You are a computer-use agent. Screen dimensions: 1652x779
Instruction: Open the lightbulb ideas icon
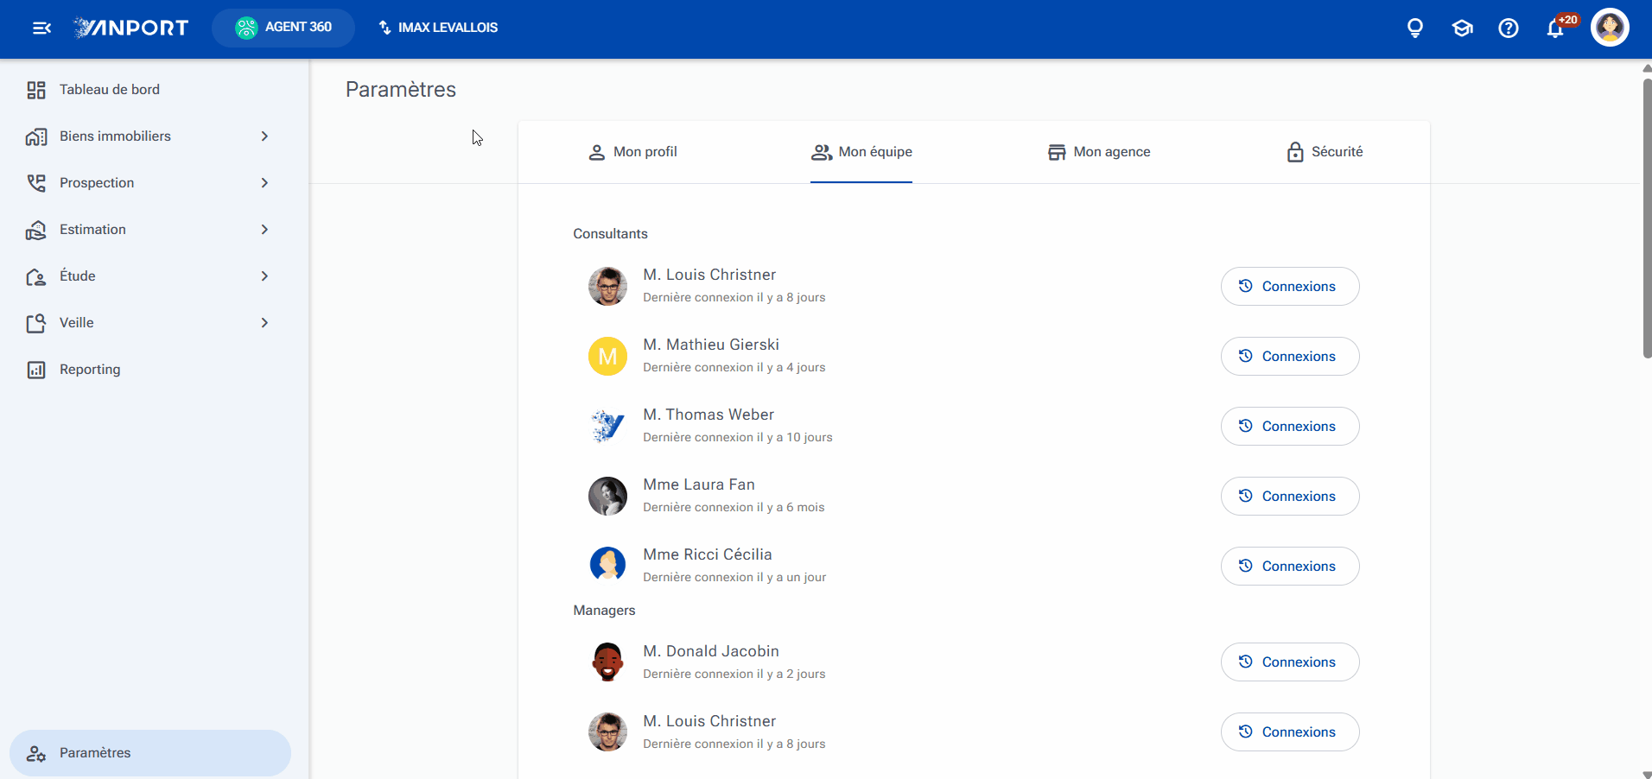point(1415,28)
